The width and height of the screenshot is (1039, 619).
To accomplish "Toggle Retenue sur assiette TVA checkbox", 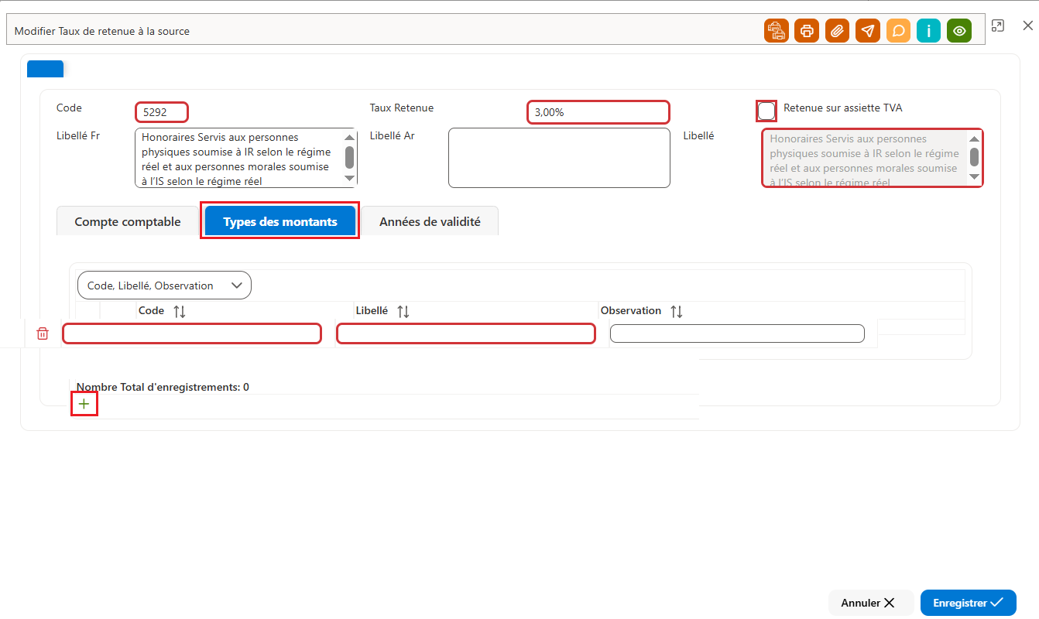I will [x=766, y=111].
